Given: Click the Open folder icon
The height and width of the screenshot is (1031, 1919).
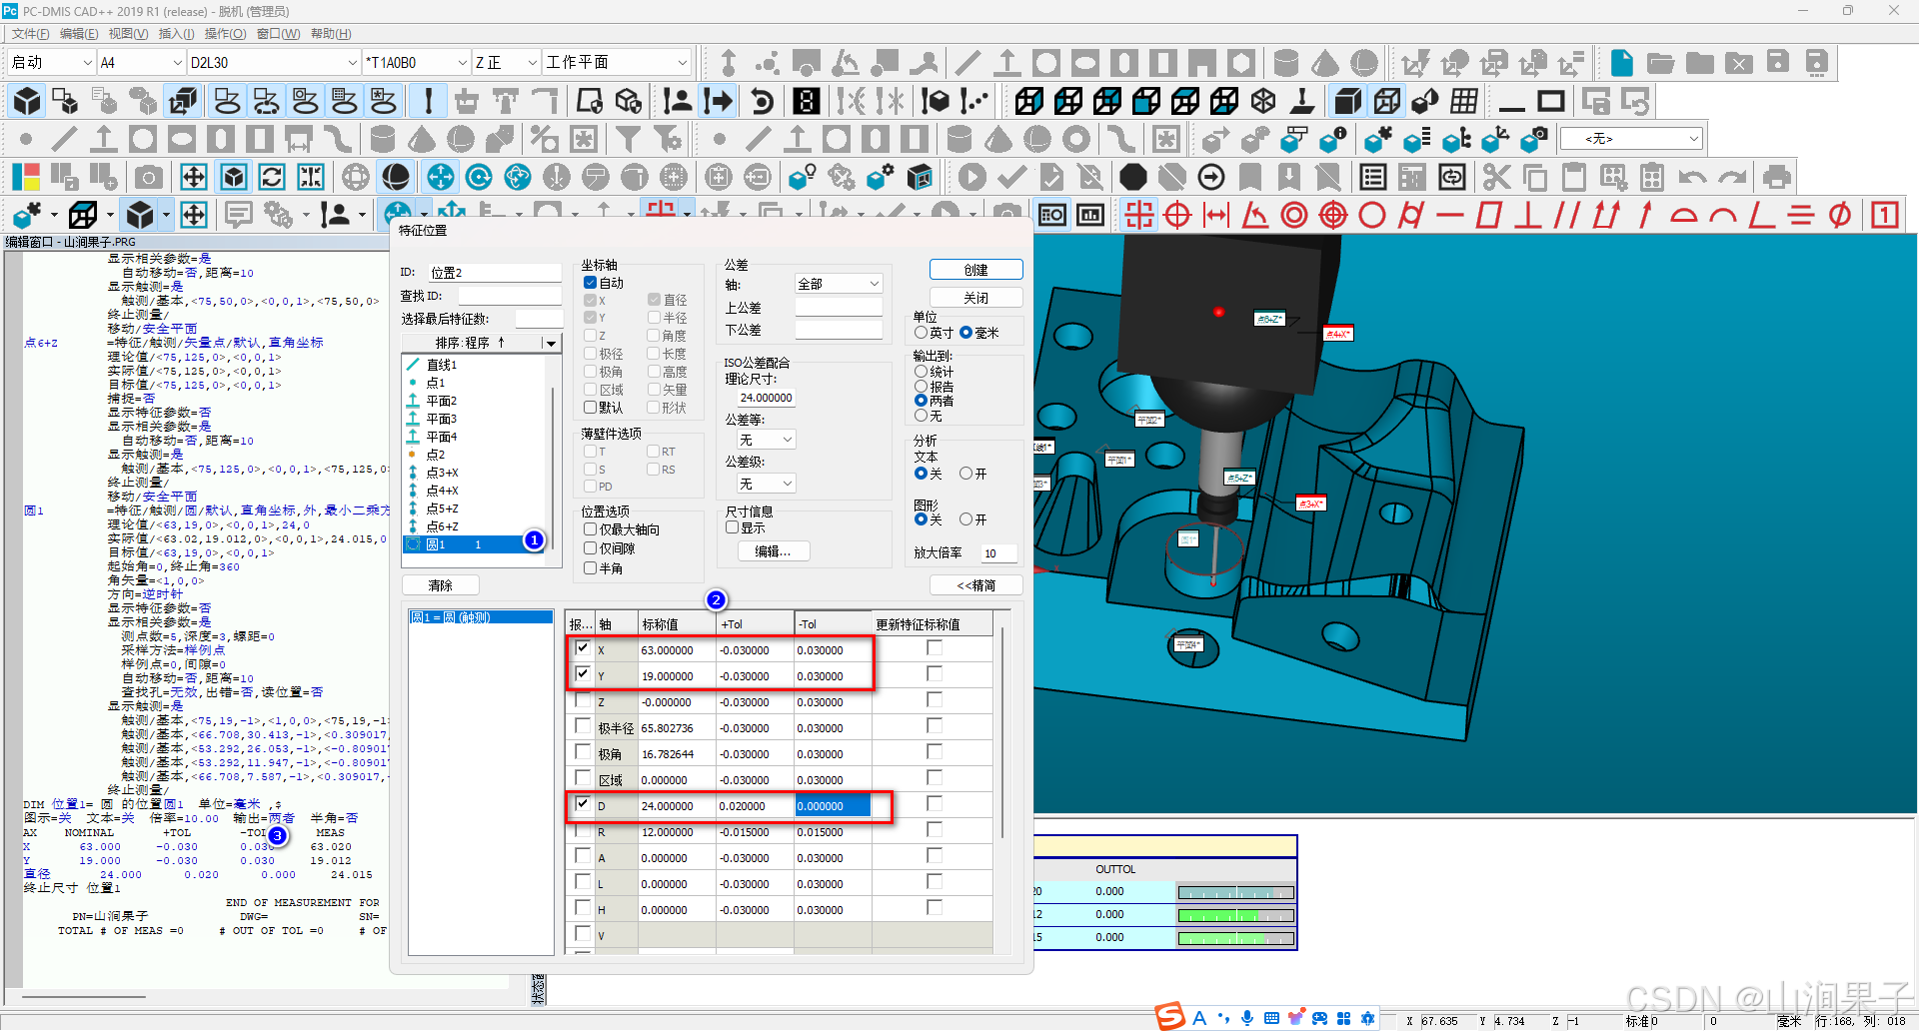Looking at the screenshot, I should click(x=1660, y=63).
